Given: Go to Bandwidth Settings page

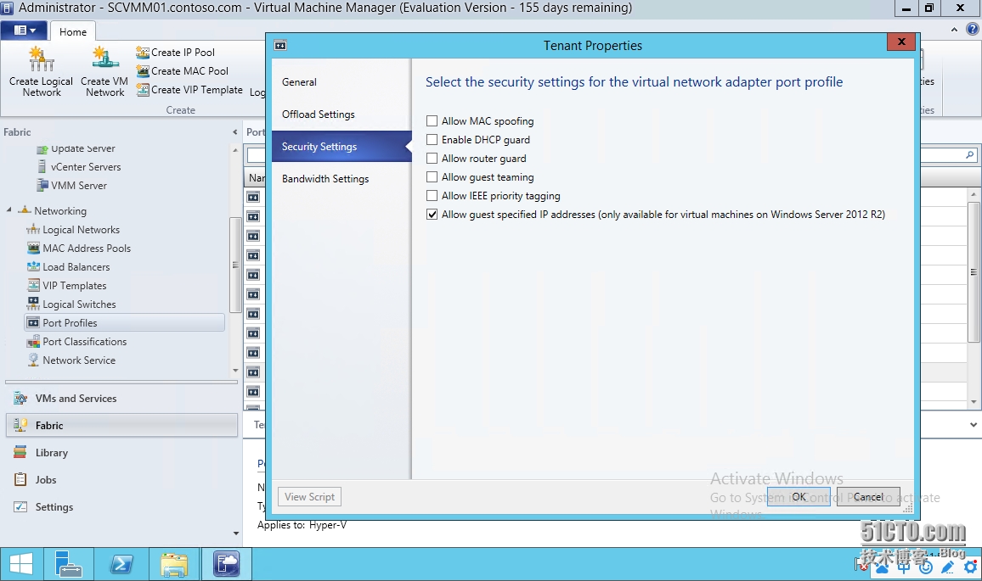Looking at the screenshot, I should [341, 179].
